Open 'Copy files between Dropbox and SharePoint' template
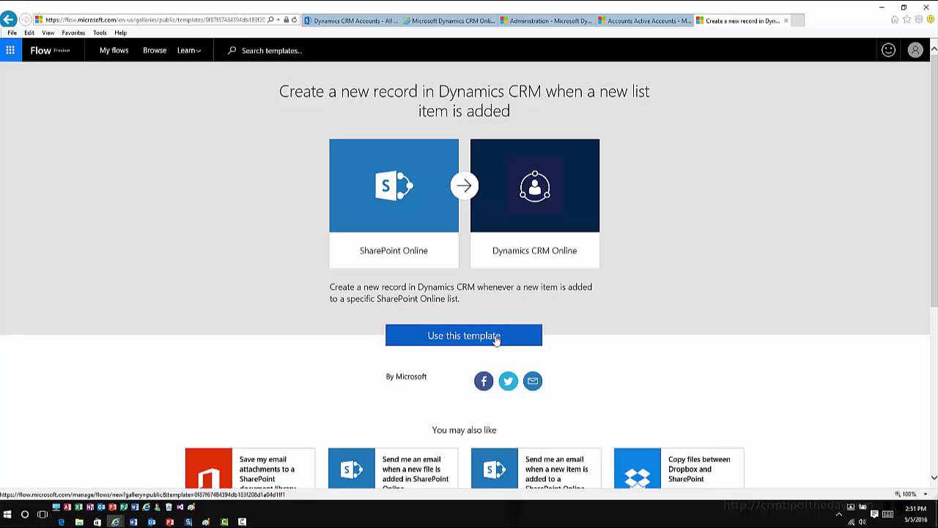Image resolution: width=938 pixels, height=528 pixels. [679, 469]
